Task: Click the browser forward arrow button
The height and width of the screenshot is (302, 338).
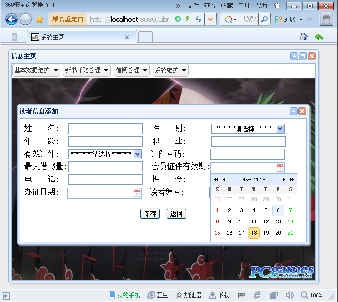Action: click(x=25, y=20)
